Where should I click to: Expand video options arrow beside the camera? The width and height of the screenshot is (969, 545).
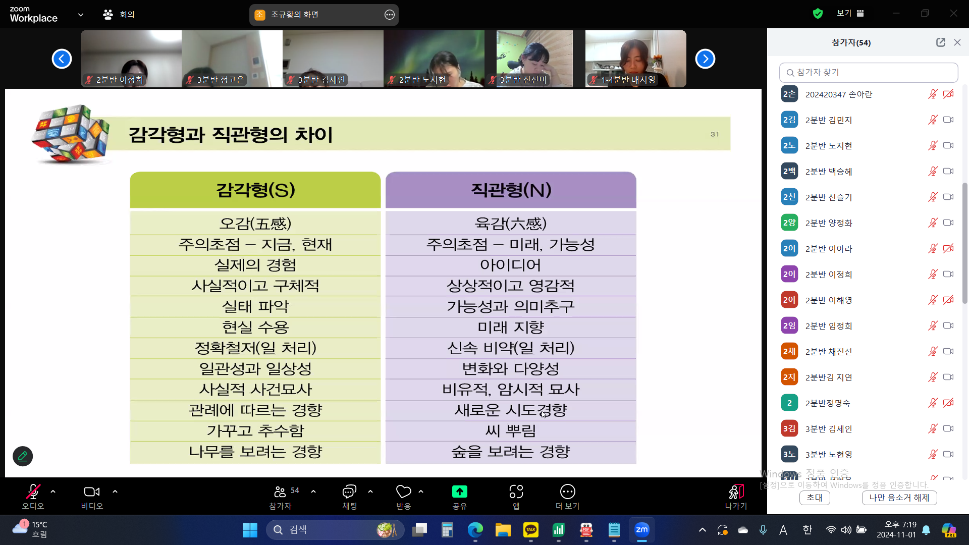click(115, 491)
